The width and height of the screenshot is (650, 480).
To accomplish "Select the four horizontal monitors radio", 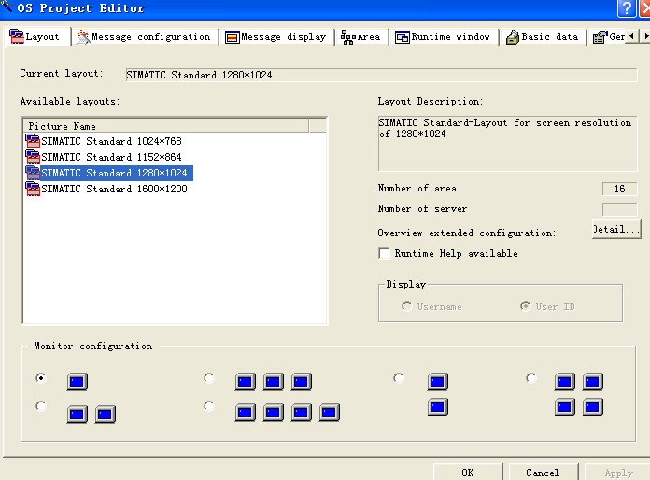I will coord(209,406).
